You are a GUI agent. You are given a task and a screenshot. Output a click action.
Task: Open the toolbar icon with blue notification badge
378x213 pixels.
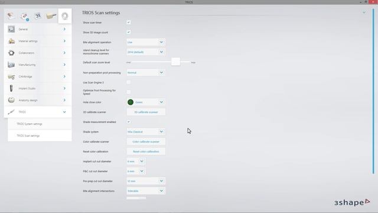tap(24, 17)
